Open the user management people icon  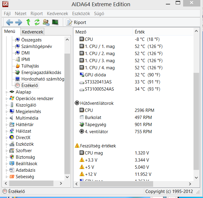(46, 22)
